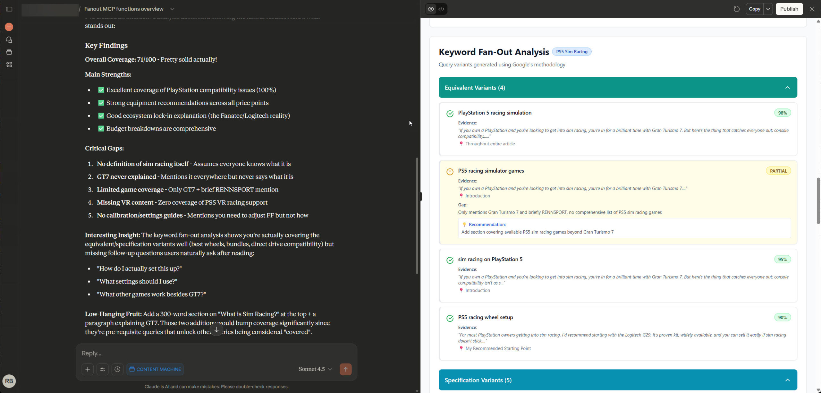Click the extended thinking clock icon
This screenshot has width=821, height=393.
point(117,369)
